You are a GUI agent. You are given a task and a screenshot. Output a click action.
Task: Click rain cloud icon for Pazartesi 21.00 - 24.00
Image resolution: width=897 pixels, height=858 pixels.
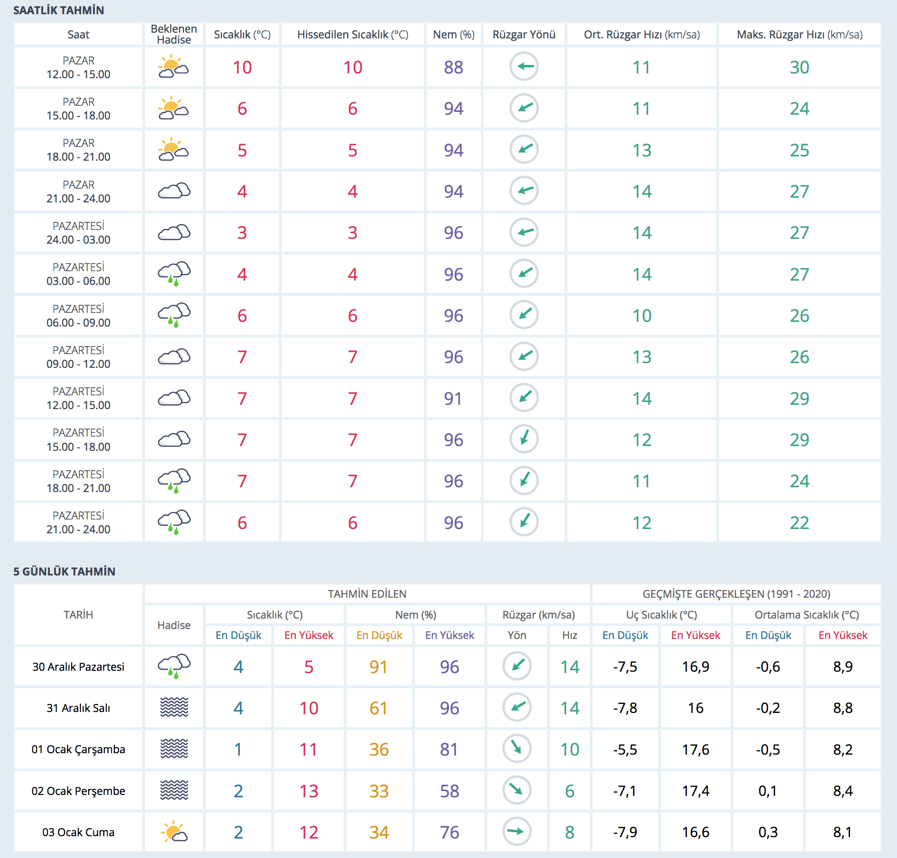pyautogui.click(x=174, y=522)
